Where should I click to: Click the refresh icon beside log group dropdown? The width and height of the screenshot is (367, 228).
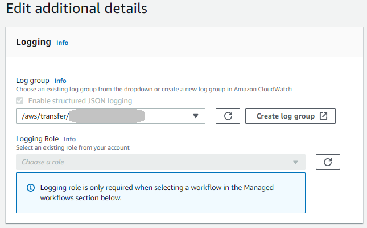pos(228,116)
